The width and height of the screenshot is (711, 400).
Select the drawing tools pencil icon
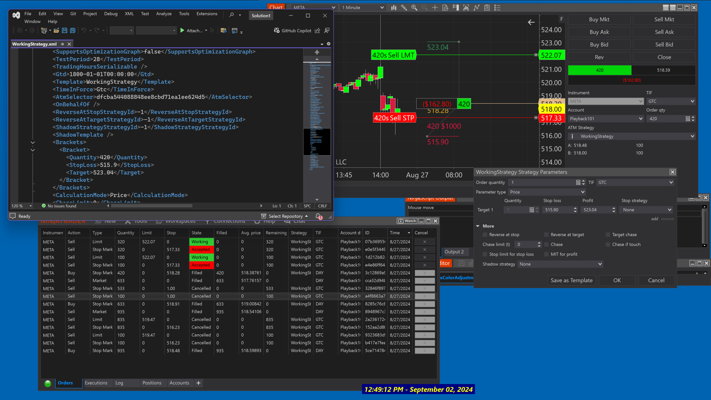pos(404,7)
